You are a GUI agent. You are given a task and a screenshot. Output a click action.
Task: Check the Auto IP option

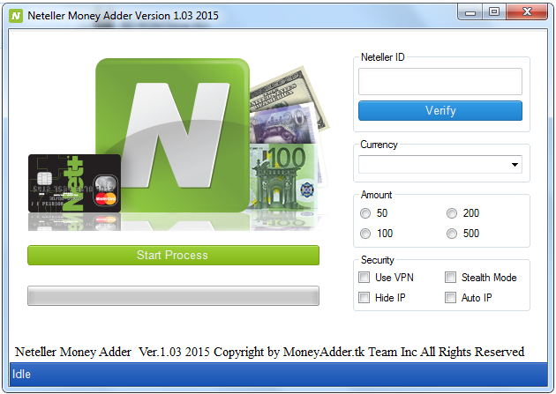point(450,297)
